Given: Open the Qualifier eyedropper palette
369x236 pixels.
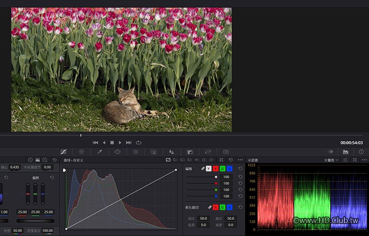Looking at the screenshot, I should [x=99, y=152].
